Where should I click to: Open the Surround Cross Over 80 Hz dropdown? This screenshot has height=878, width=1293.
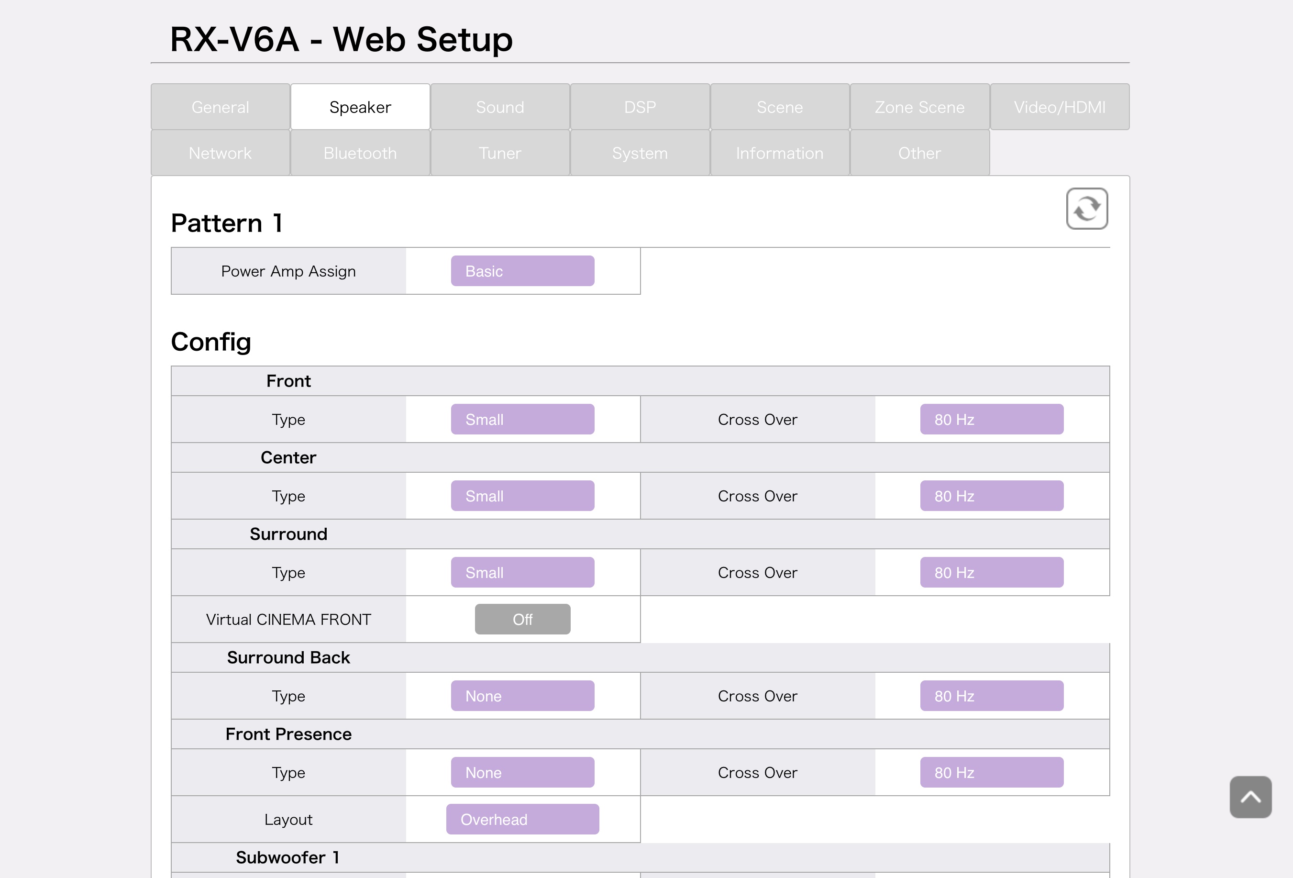(992, 573)
